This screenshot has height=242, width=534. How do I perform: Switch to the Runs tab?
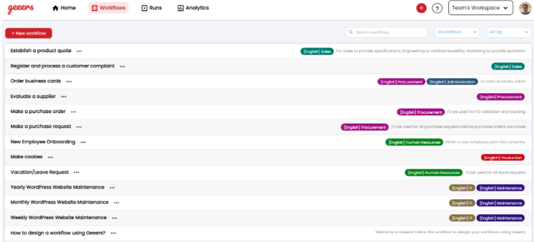pyautogui.click(x=153, y=8)
